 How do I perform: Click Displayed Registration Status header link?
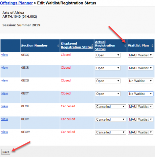[77, 45]
